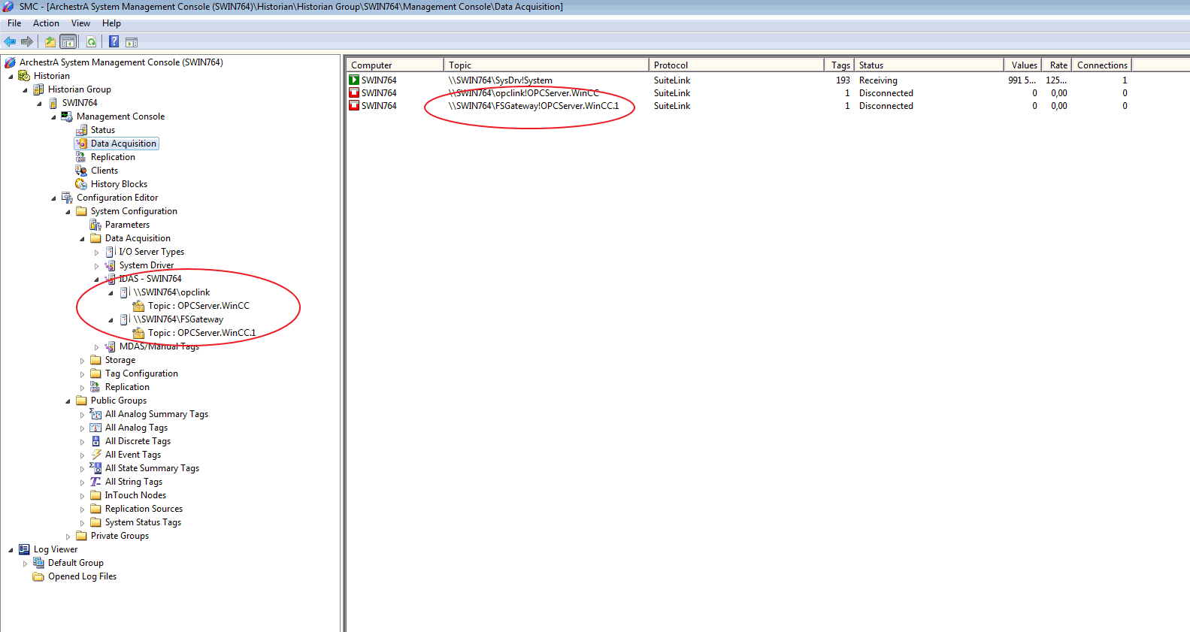Toggle the Show/Hide Action Pane button

(132, 42)
